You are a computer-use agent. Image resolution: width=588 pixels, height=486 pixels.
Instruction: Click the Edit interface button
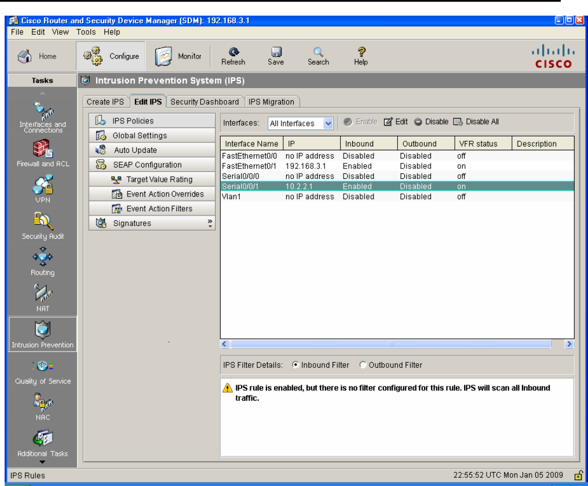(x=396, y=122)
